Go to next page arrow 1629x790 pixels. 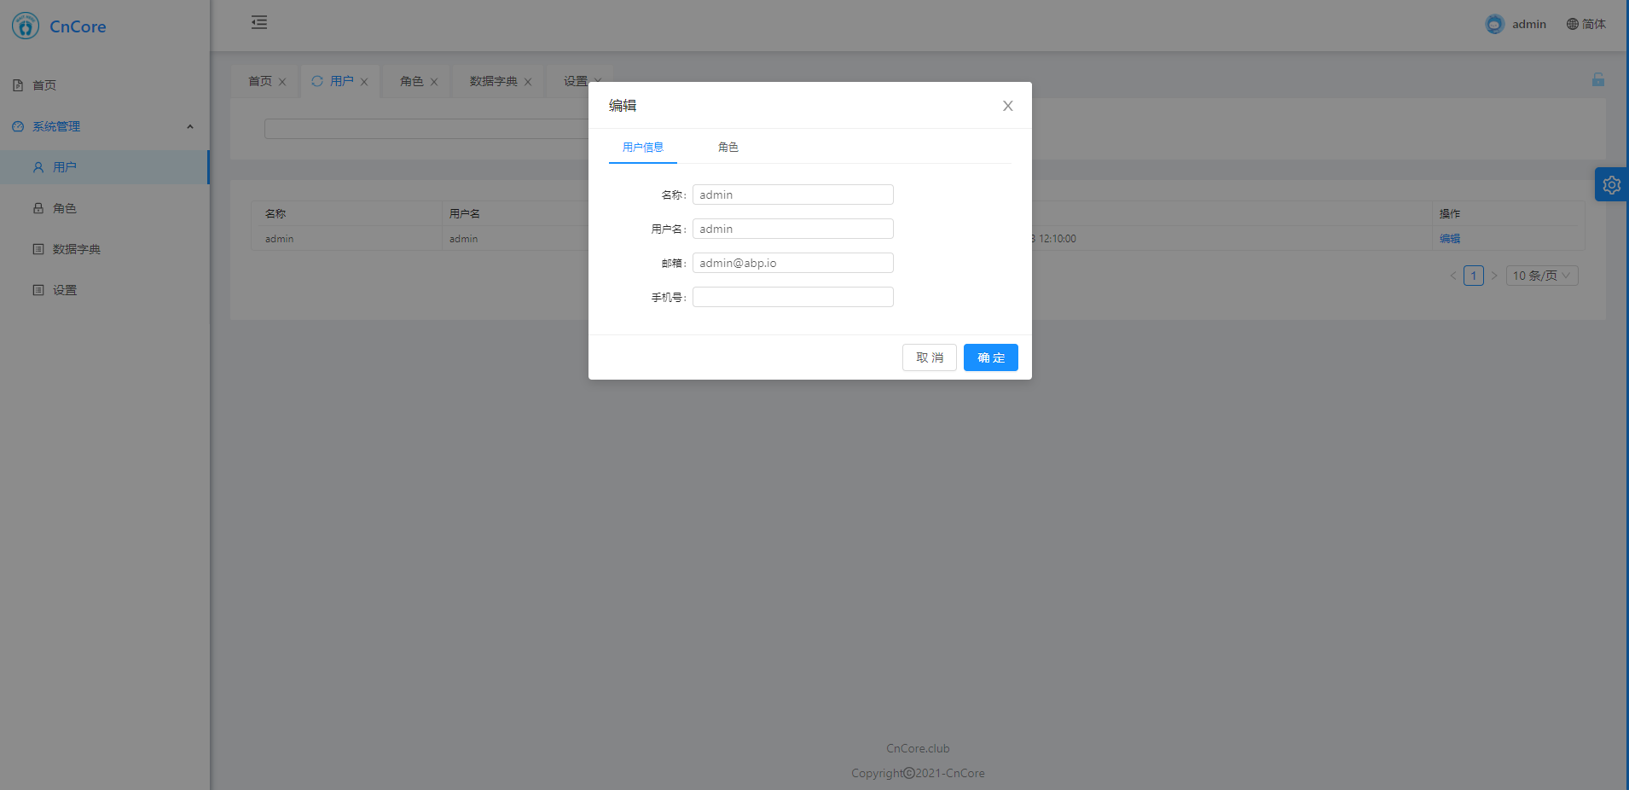[1493, 276]
